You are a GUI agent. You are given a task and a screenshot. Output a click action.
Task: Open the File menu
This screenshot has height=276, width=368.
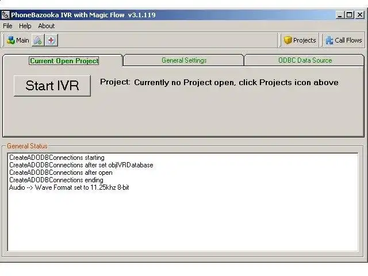(x=7, y=26)
